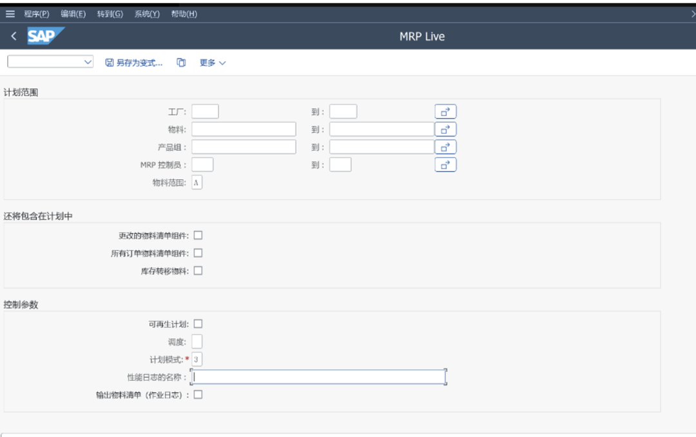
Task: Tick the 所有订单物料清单组件 checkbox
Action: click(x=198, y=253)
